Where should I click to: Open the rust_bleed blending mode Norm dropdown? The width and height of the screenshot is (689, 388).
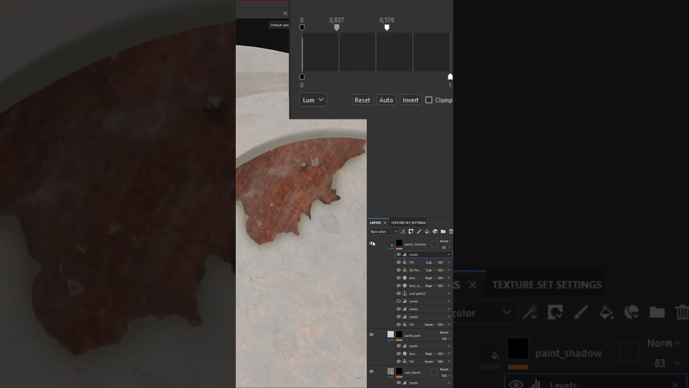tap(445, 369)
